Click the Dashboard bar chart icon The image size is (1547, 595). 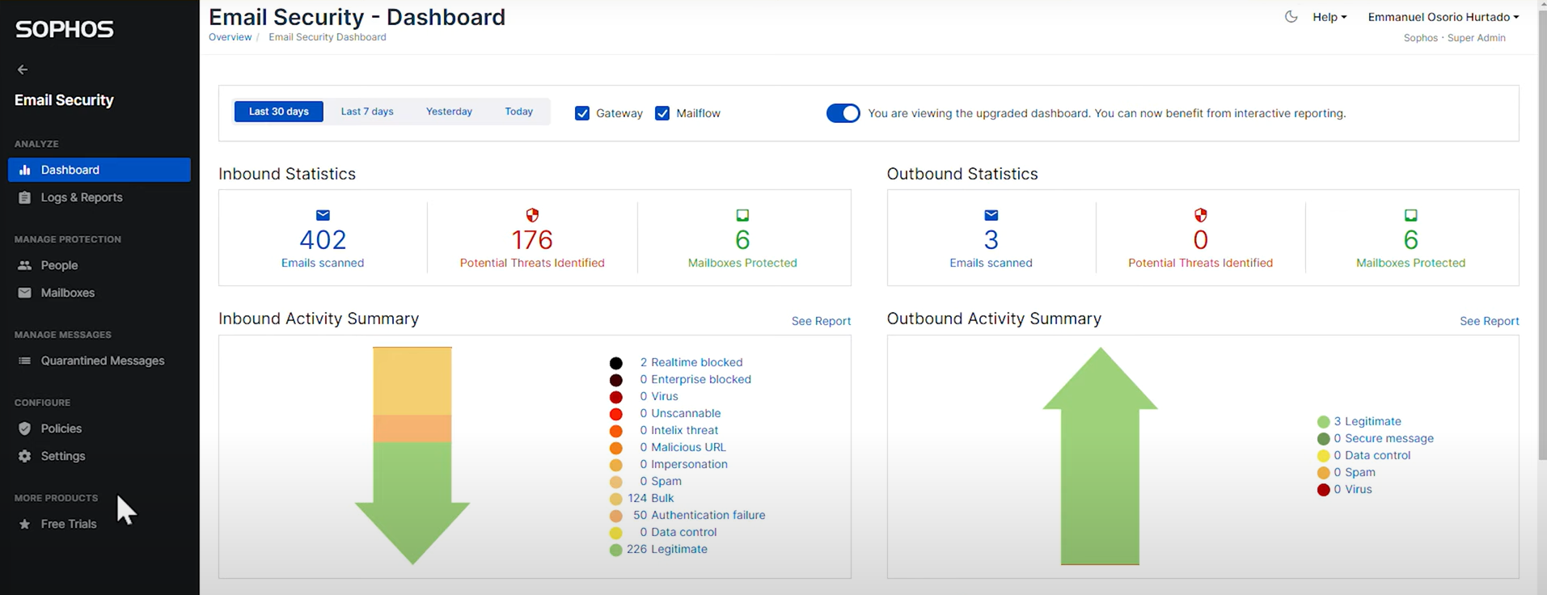click(25, 170)
